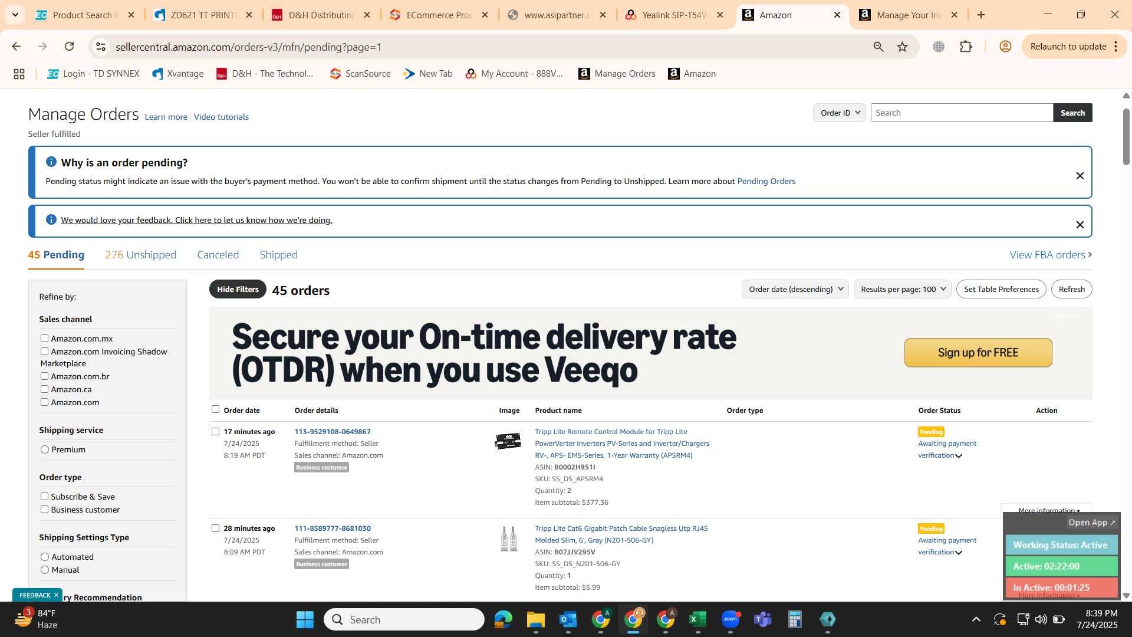Open the Chrome profile avatar icon
1132x637 pixels.
click(1005, 47)
